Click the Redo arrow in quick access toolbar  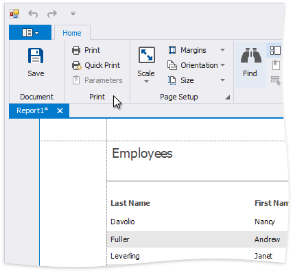pyautogui.click(x=52, y=14)
